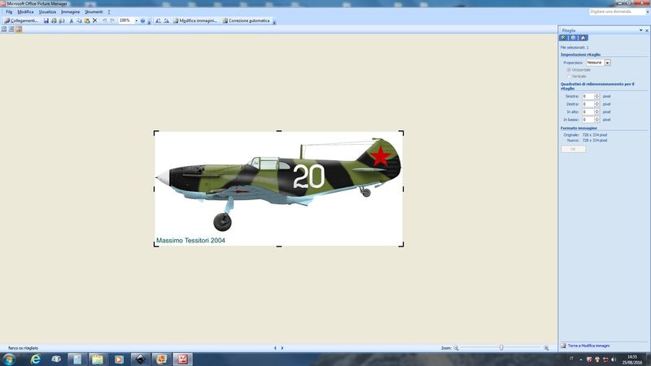651x366 pixels.
Task: Click the Save floppy disk icon
Action: click(46, 20)
